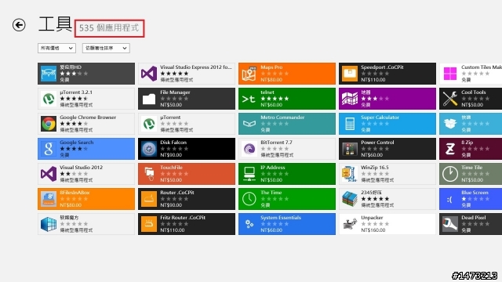Viewport: 502px width, 282px height.
Task: Open the Custom Tiles Maker icon
Action: (450, 74)
